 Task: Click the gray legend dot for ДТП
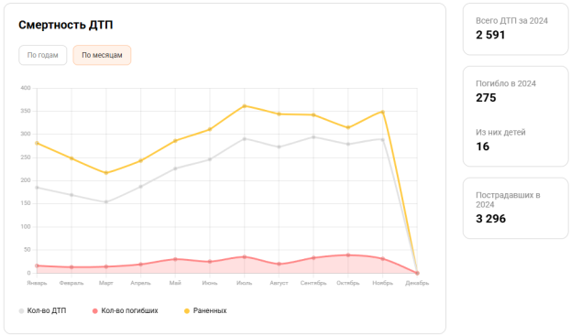pos(21,311)
